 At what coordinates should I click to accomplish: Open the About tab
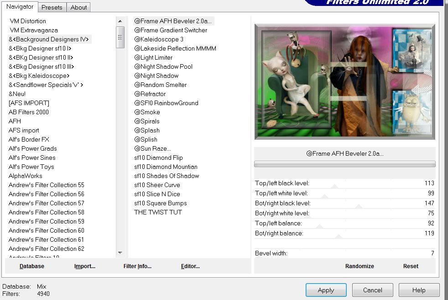(x=78, y=7)
